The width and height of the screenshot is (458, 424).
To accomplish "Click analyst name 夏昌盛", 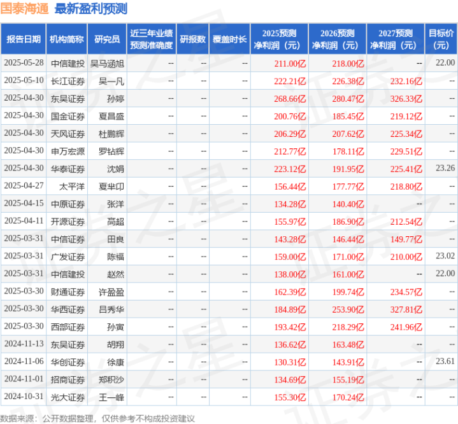I will point(111,117).
